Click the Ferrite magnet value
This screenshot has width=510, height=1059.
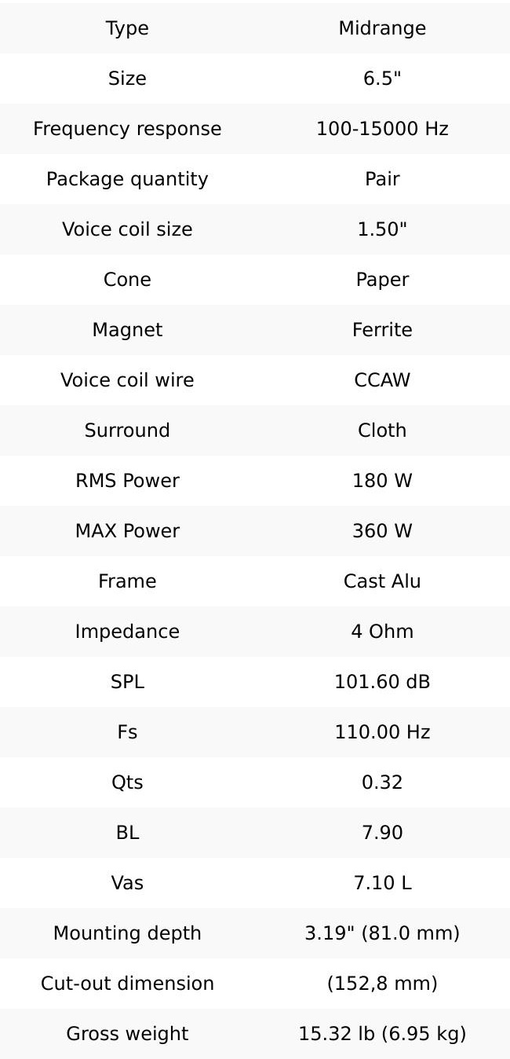[382, 330]
